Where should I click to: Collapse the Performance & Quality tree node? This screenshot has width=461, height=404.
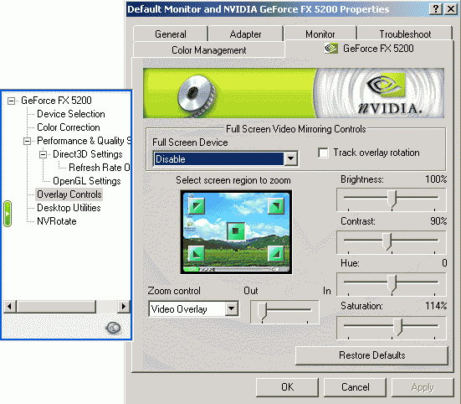point(27,142)
